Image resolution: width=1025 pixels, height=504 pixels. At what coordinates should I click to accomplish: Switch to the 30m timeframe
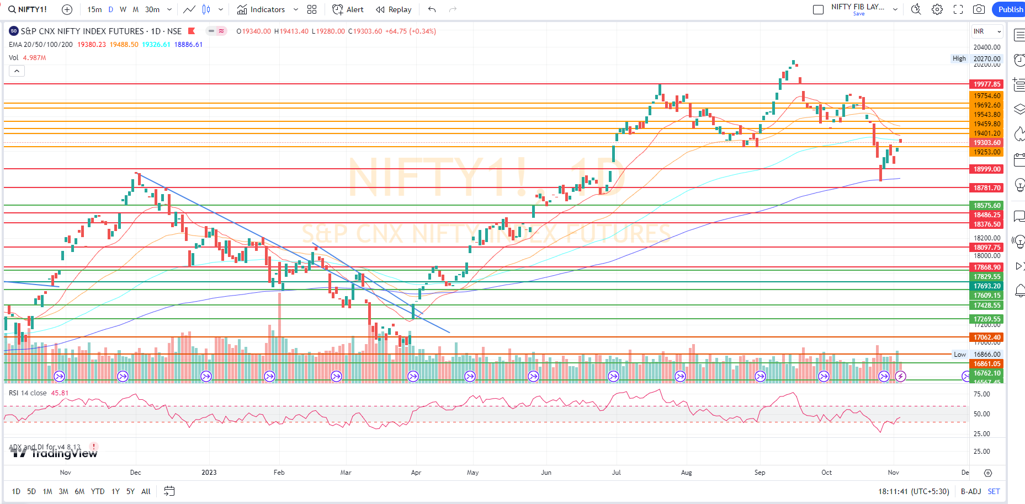152,9
